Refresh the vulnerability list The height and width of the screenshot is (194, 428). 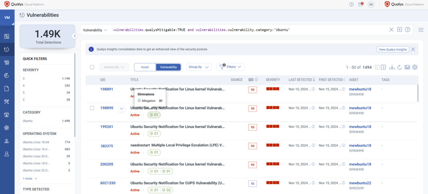pyautogui.click(x=399, y=67)
